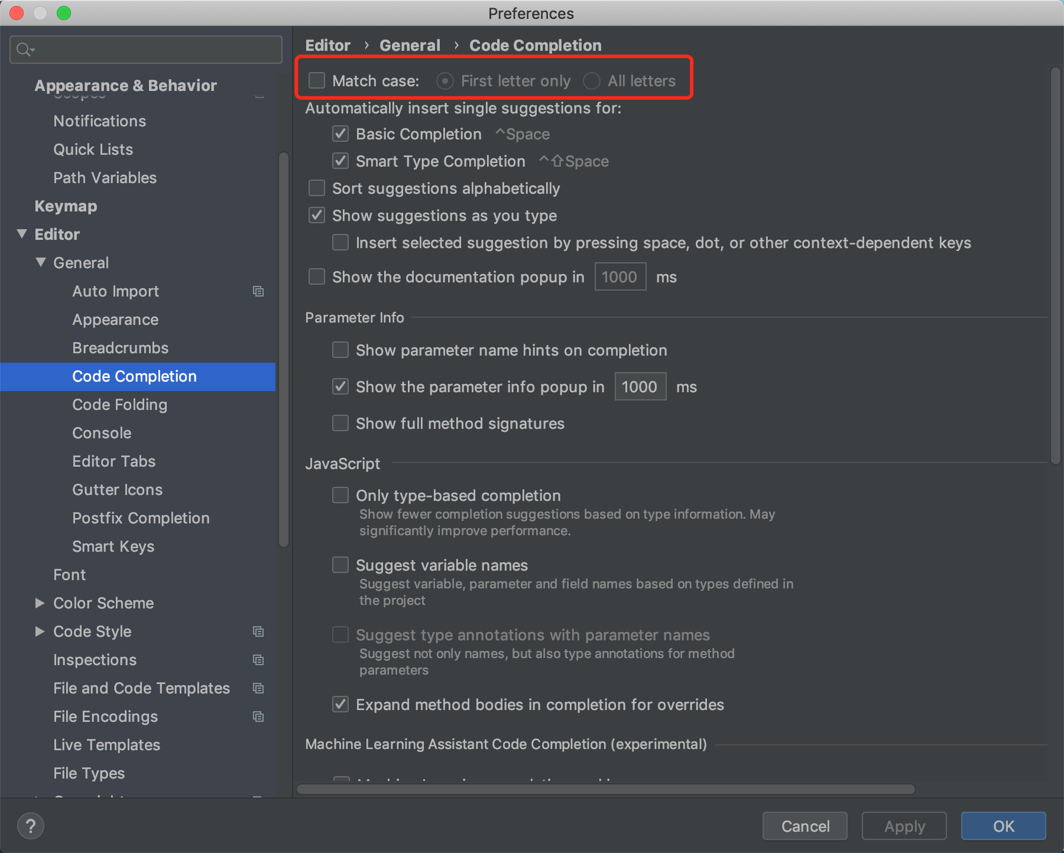The width and height of the screenshot is (1064, 853).
Task: Click the override icon next to Auto Import
Action: click(258, 291)
